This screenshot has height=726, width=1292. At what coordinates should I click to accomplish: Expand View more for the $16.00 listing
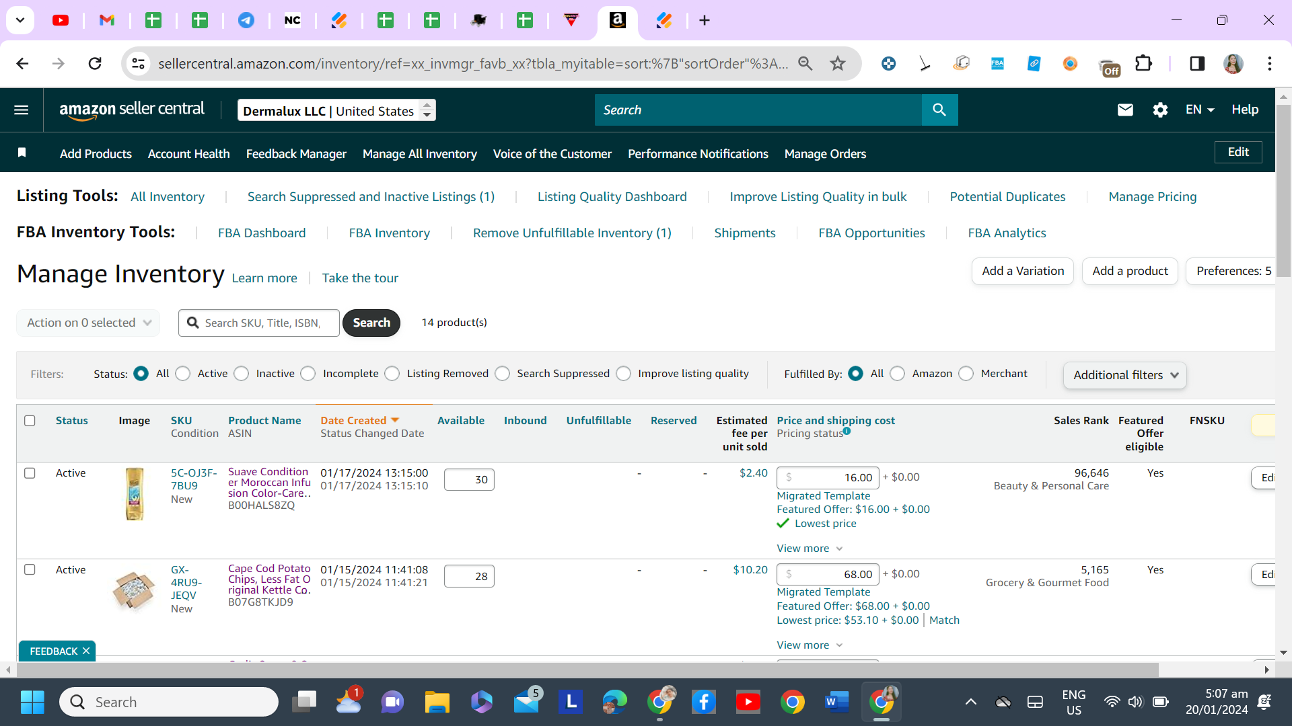(x=810, y=549)
